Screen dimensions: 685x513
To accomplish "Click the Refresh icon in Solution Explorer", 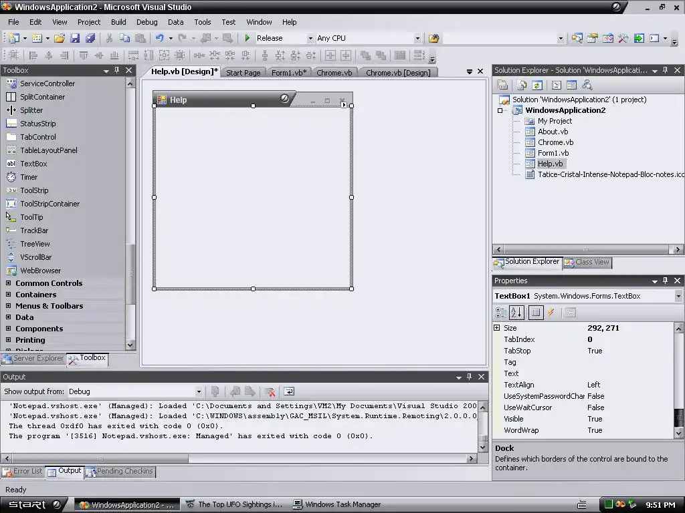I will click(x=537, y=85).
